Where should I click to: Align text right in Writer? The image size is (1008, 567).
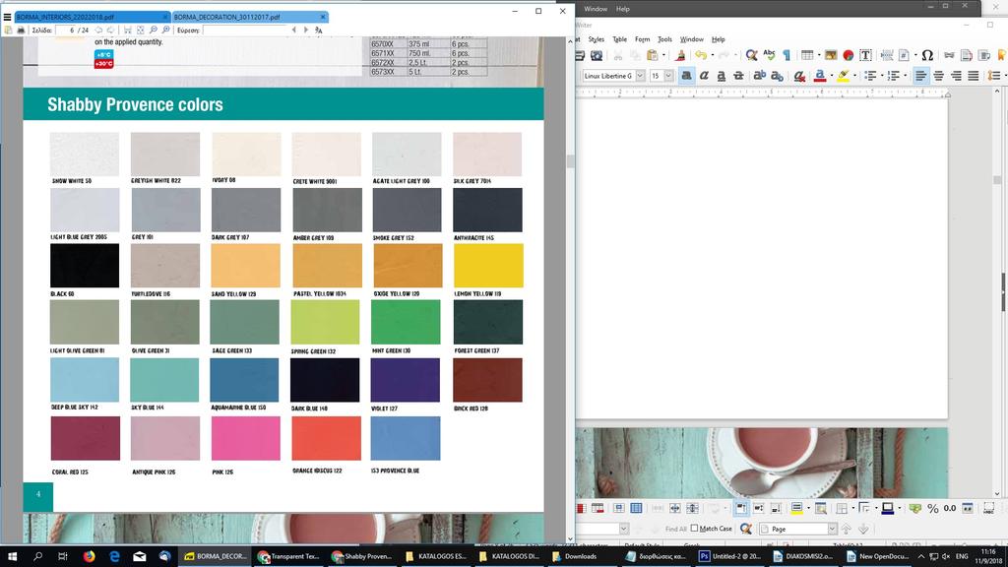(956, 76)
